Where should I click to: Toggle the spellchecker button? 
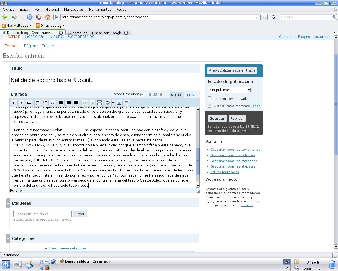(x=108, y=103)
